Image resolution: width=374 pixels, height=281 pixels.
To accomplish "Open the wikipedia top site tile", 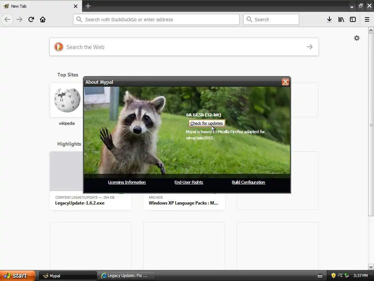I will point(67,104).
